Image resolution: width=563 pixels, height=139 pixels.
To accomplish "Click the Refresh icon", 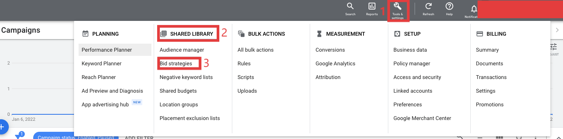I will coord(428,6).
